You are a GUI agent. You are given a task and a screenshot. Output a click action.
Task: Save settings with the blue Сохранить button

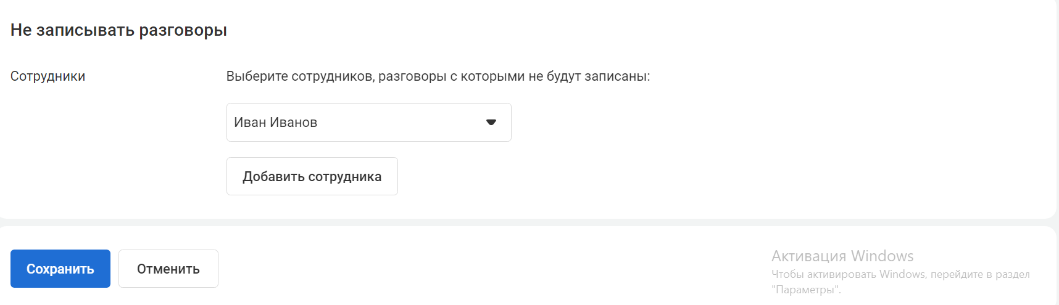60,269
